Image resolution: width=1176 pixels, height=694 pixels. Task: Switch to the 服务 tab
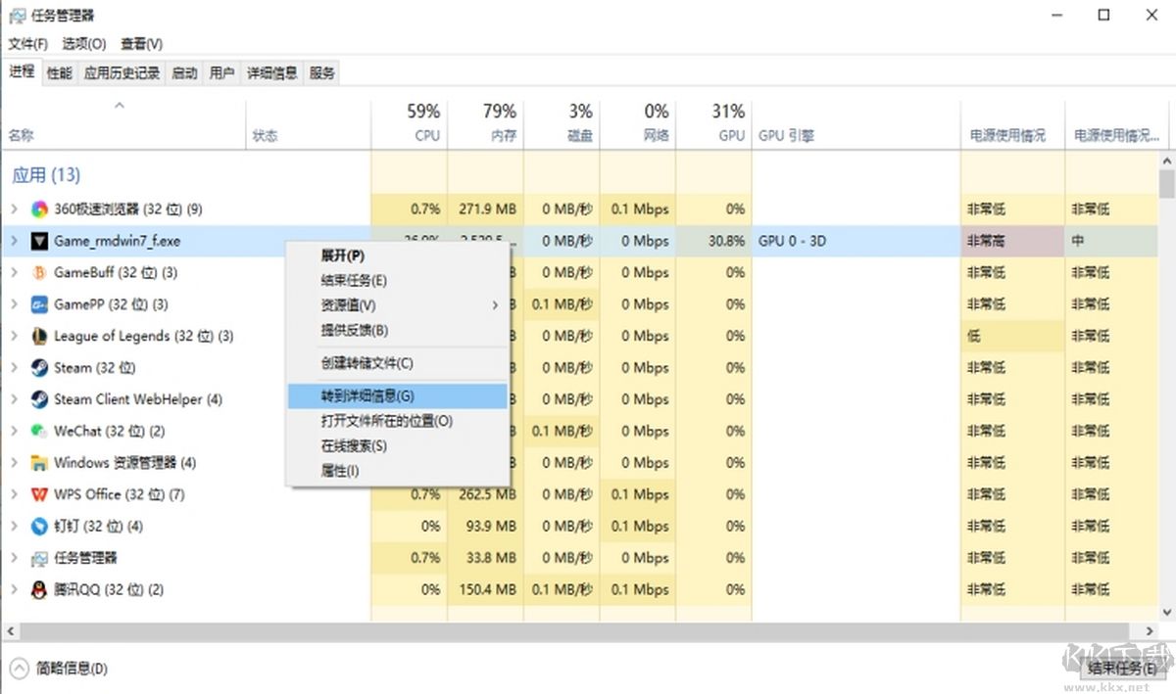pos(320,71)
